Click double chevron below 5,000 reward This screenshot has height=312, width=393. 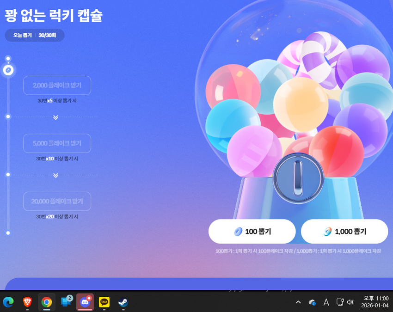tap(55, 175)
